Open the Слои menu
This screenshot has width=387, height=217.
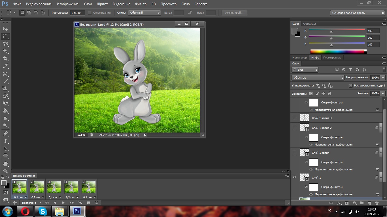point(88,4)
